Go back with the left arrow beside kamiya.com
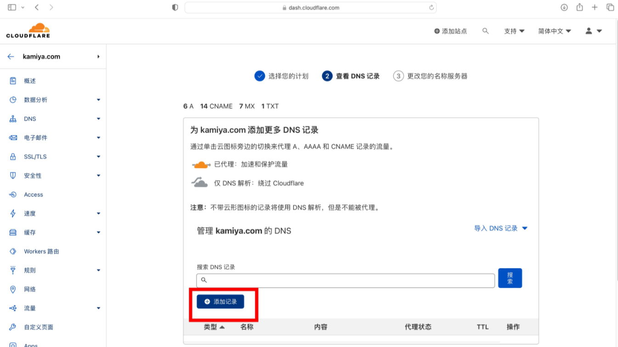Screen dimensions: 618x347 (11, 56)
